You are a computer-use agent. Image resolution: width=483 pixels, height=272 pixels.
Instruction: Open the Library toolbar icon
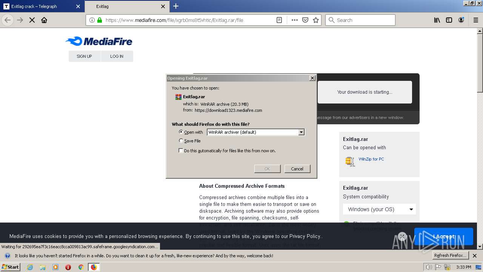point(437,20)
